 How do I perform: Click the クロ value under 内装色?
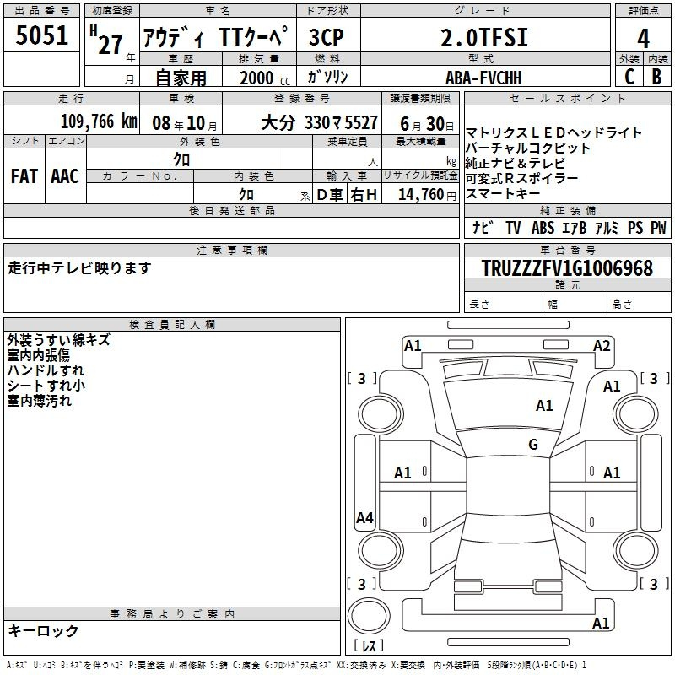coord(246,194)
